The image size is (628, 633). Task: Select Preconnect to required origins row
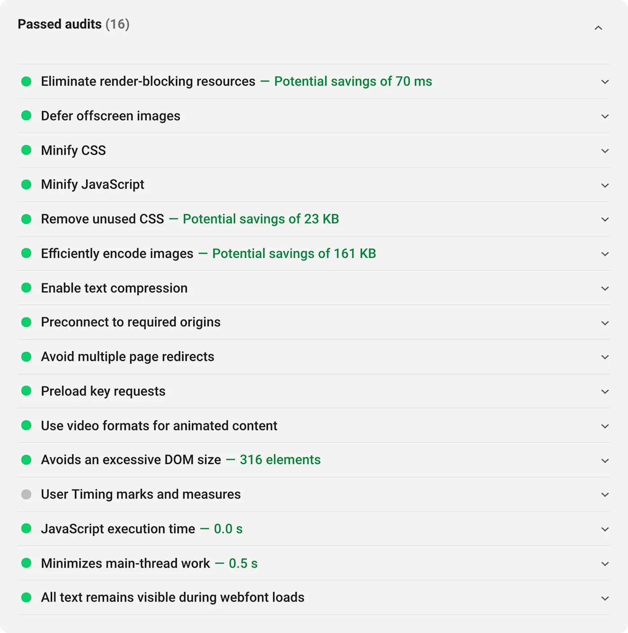click(131, 322)
